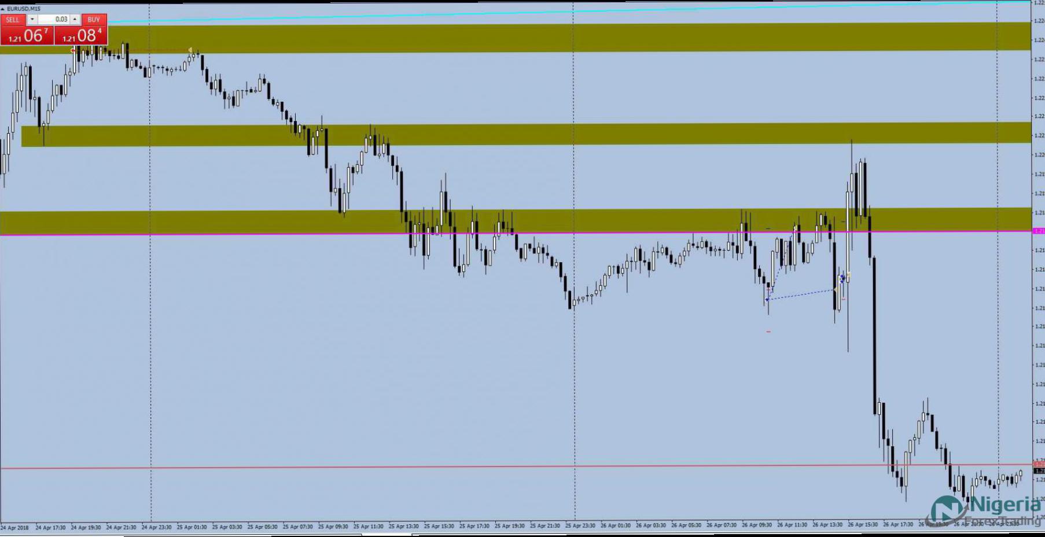Select the magenta horizontal line on the chart
The height and width of the screenshot is (537, 1045).
(x=516, y=233)
